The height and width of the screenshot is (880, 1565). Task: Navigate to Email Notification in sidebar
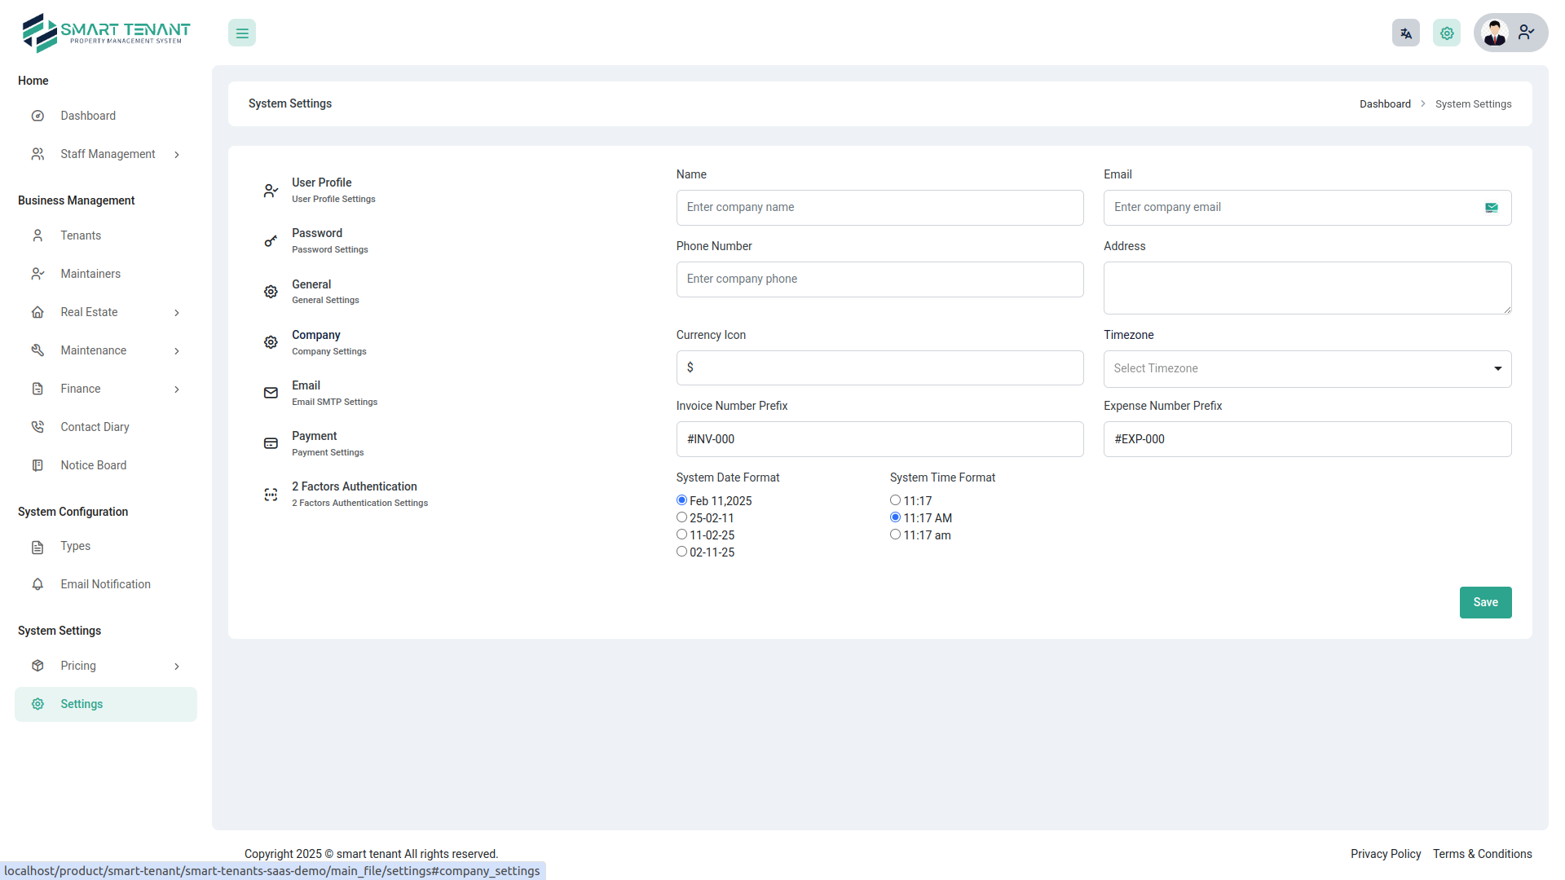105,584
